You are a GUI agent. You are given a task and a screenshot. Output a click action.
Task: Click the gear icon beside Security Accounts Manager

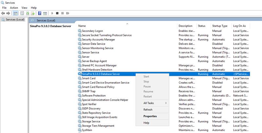point(80,39)
